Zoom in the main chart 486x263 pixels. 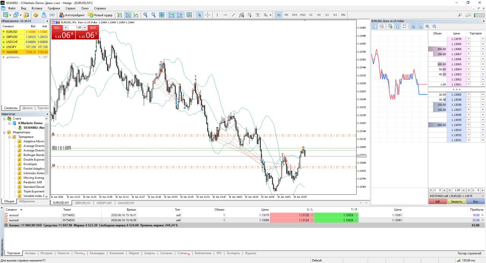coord(145,15)
